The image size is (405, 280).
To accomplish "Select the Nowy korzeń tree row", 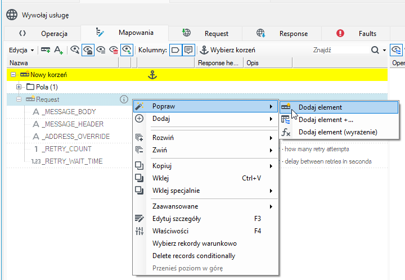I will [x=197, y=75].
